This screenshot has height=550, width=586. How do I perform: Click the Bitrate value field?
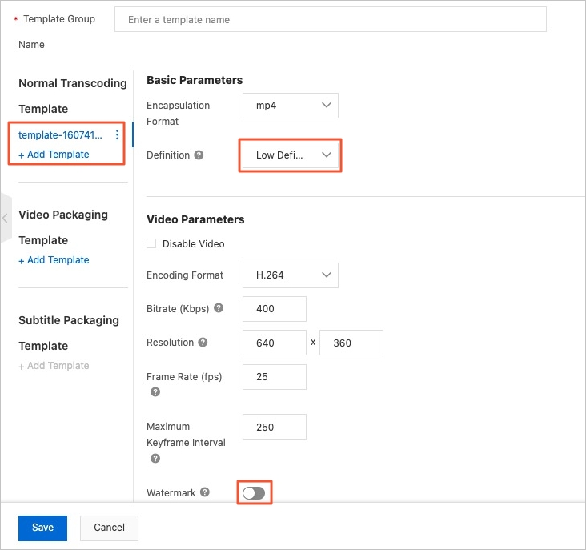pos(274,309)
